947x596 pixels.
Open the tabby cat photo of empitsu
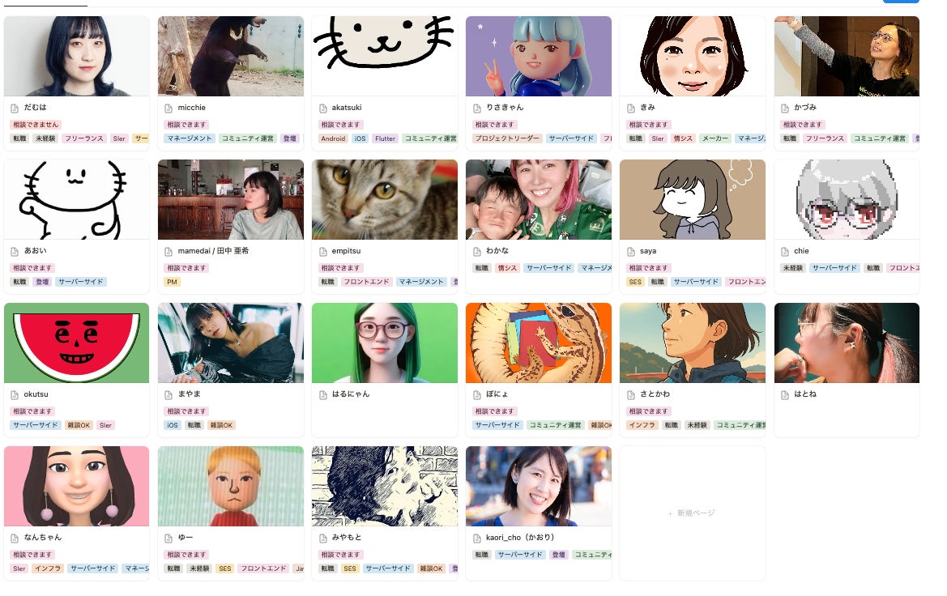(385, 200)
